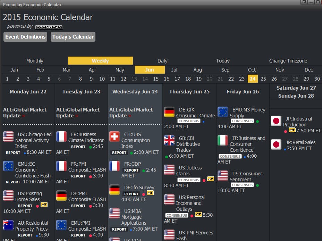Open Today's Calendar button
This screenshot has height=241, width=322.
(73, 37)
